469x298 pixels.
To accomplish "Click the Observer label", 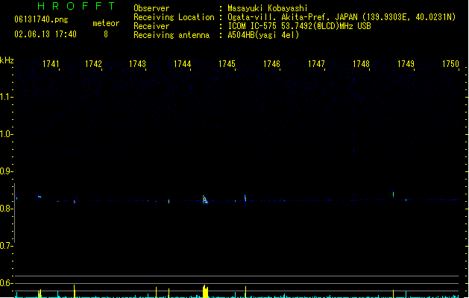I will click(x=151, y=8).
